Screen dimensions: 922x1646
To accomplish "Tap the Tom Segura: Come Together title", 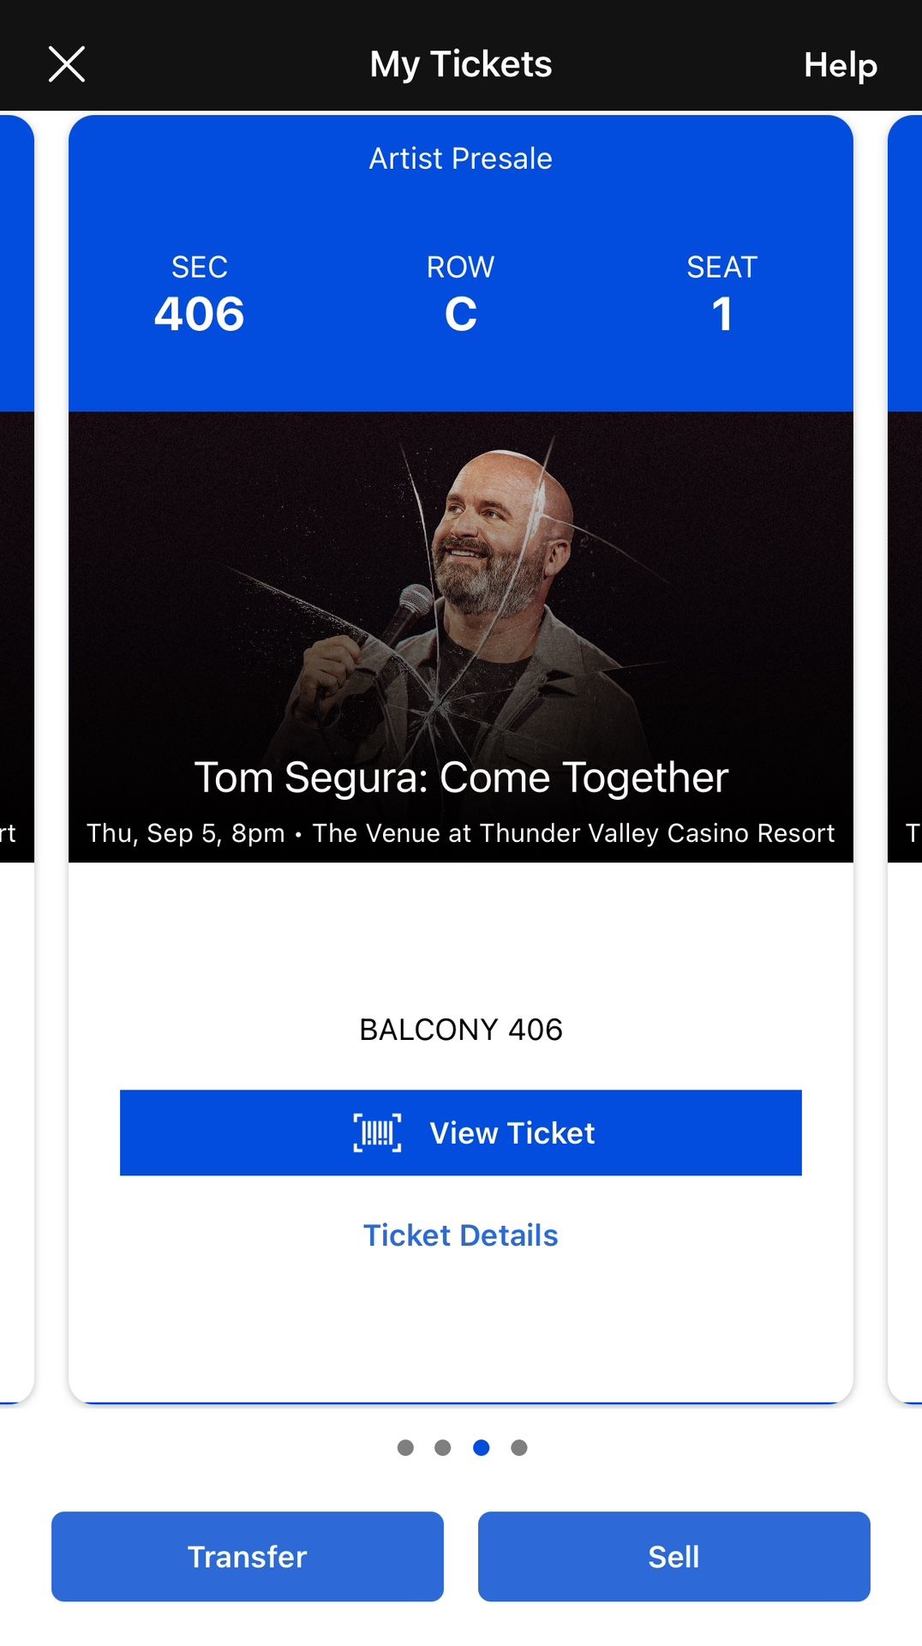I will pyautogui.click(x=461, y=778).
